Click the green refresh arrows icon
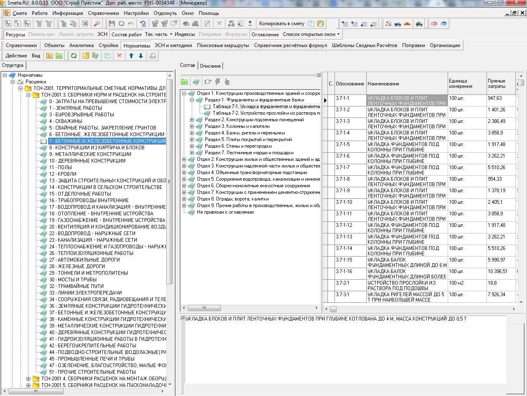Viewport: 527px width, 396px height. 74,56
